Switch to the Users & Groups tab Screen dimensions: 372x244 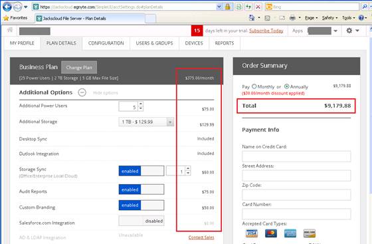pos(154,43)
